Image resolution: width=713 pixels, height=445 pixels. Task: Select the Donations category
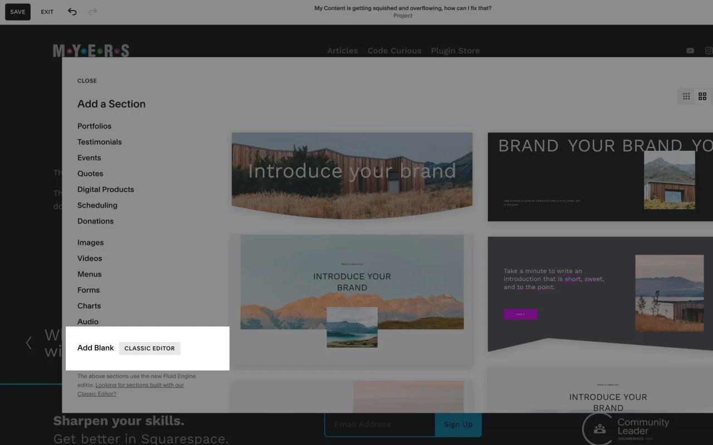click(95, 221)
